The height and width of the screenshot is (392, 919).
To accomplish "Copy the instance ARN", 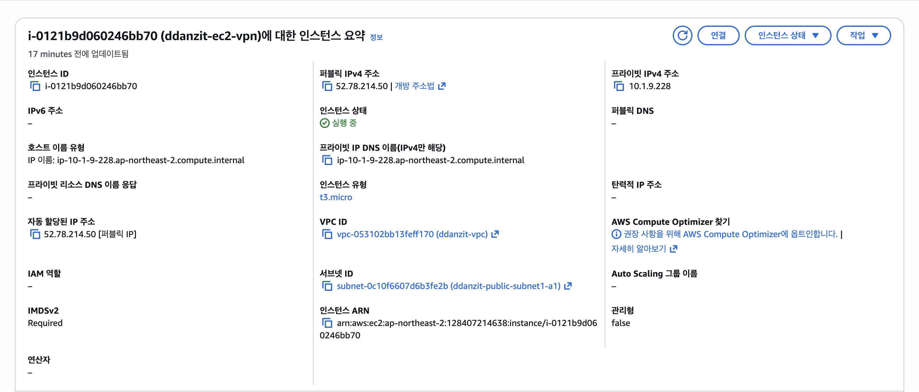I will tap(327, 323).
